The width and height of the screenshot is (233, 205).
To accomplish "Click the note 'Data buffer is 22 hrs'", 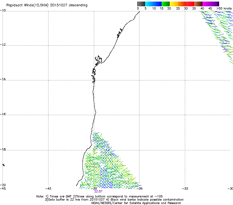I will [x=64, y=200].
